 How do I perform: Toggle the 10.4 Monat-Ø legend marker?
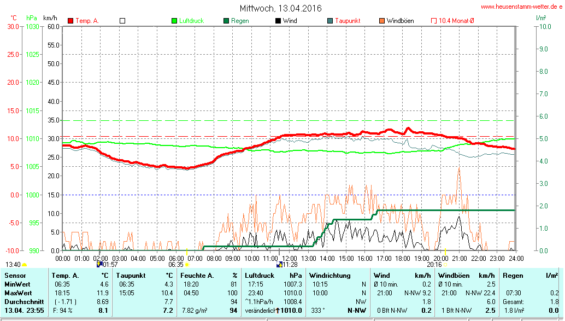(434, 21)
